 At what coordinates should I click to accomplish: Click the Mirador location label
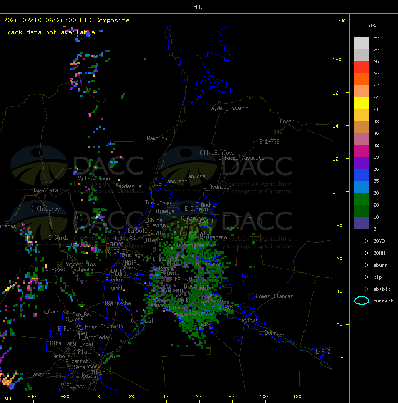tap(202, 324)
